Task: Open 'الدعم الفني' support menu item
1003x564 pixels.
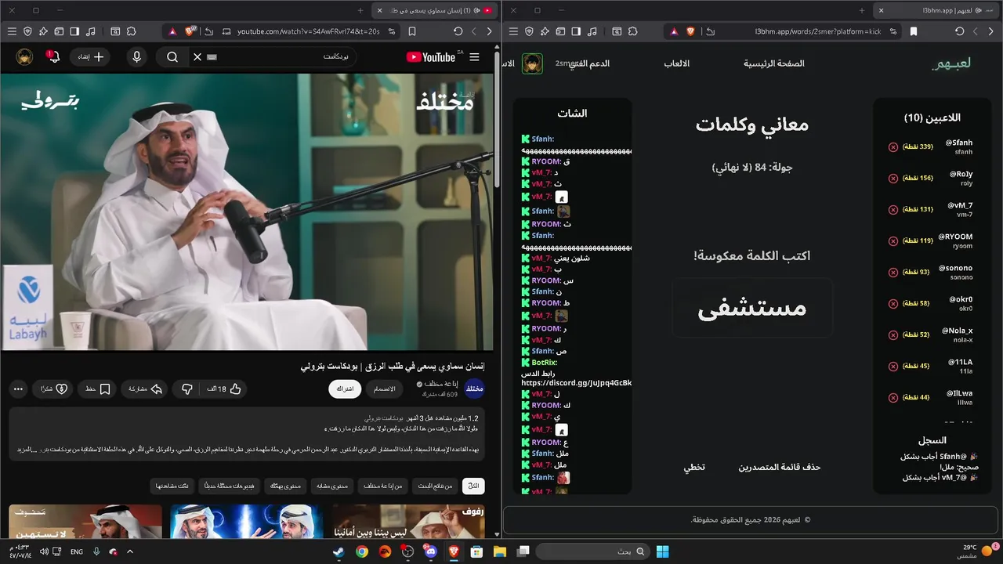Action: [589, 63]
